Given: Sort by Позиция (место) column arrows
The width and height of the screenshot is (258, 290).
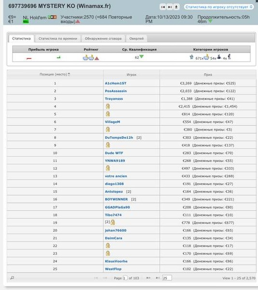Looking at the screenshot, I should [x=69, y=74].
